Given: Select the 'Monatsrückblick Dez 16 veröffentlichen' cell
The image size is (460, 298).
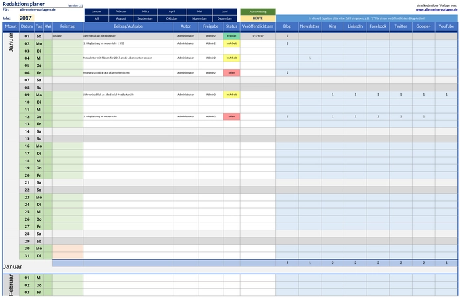Looking at the screenshot, I should 128,73.
